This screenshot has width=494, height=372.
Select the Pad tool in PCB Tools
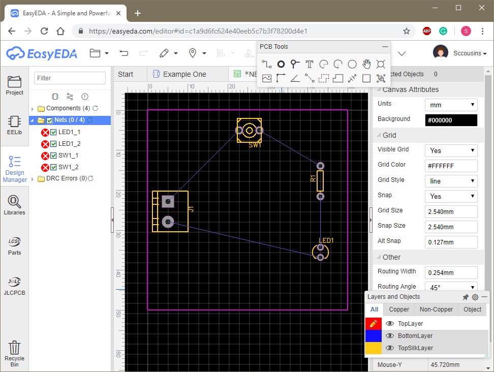[x=281, y=64]
